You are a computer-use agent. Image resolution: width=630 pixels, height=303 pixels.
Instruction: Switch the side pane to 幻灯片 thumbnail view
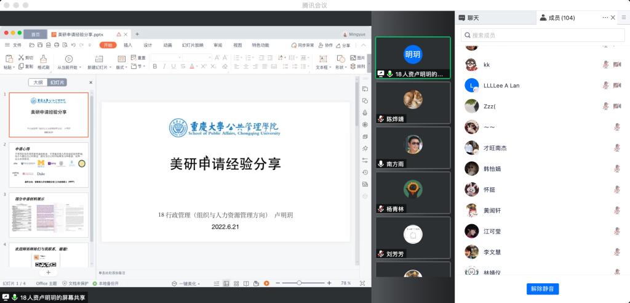coord(57,83)
